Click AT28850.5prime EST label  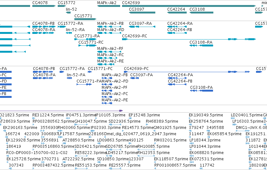coord(78,140)
